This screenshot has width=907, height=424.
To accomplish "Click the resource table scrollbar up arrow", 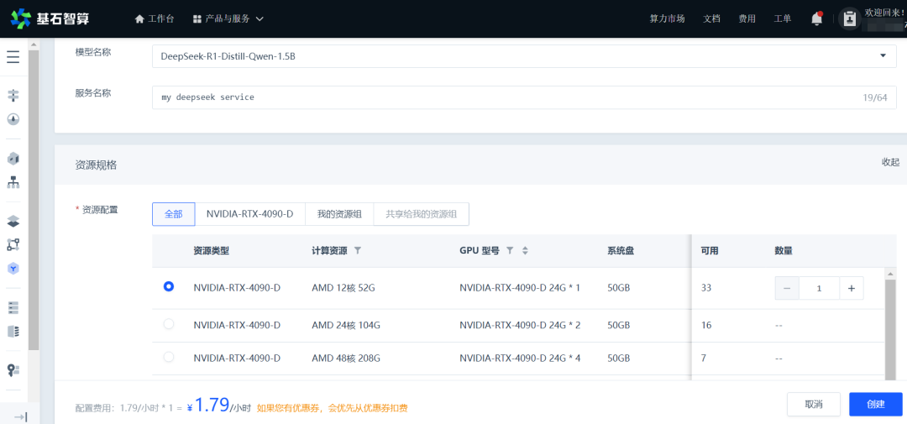I will point(890,273).
